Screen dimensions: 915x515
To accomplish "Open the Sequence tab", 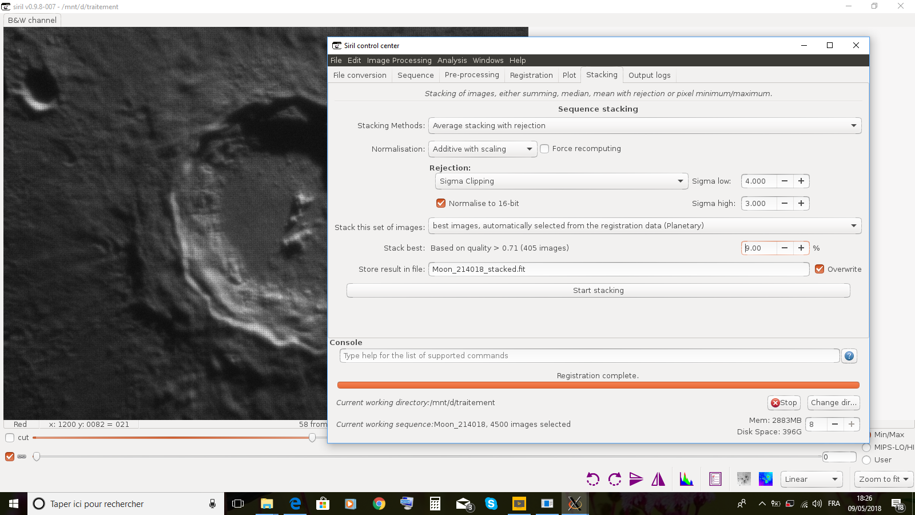I will 416,75.
